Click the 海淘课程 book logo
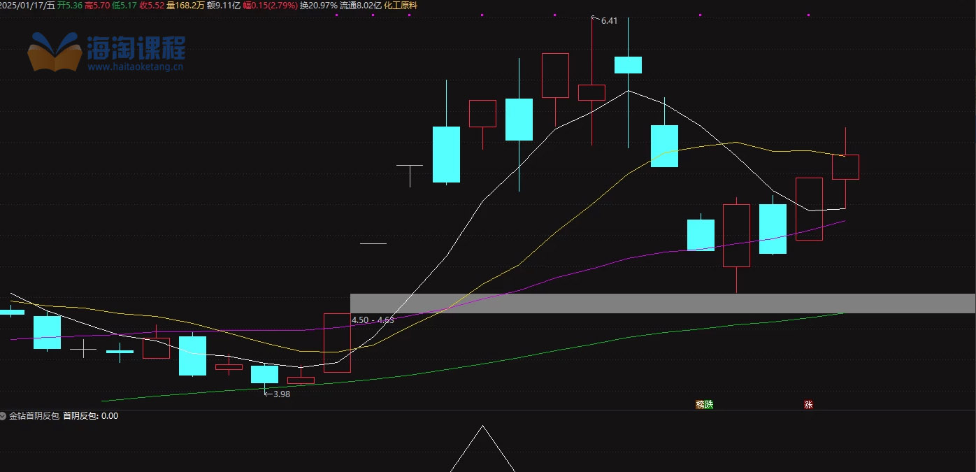This screenshot has height=472, width=976. click(x=55, y=51)
